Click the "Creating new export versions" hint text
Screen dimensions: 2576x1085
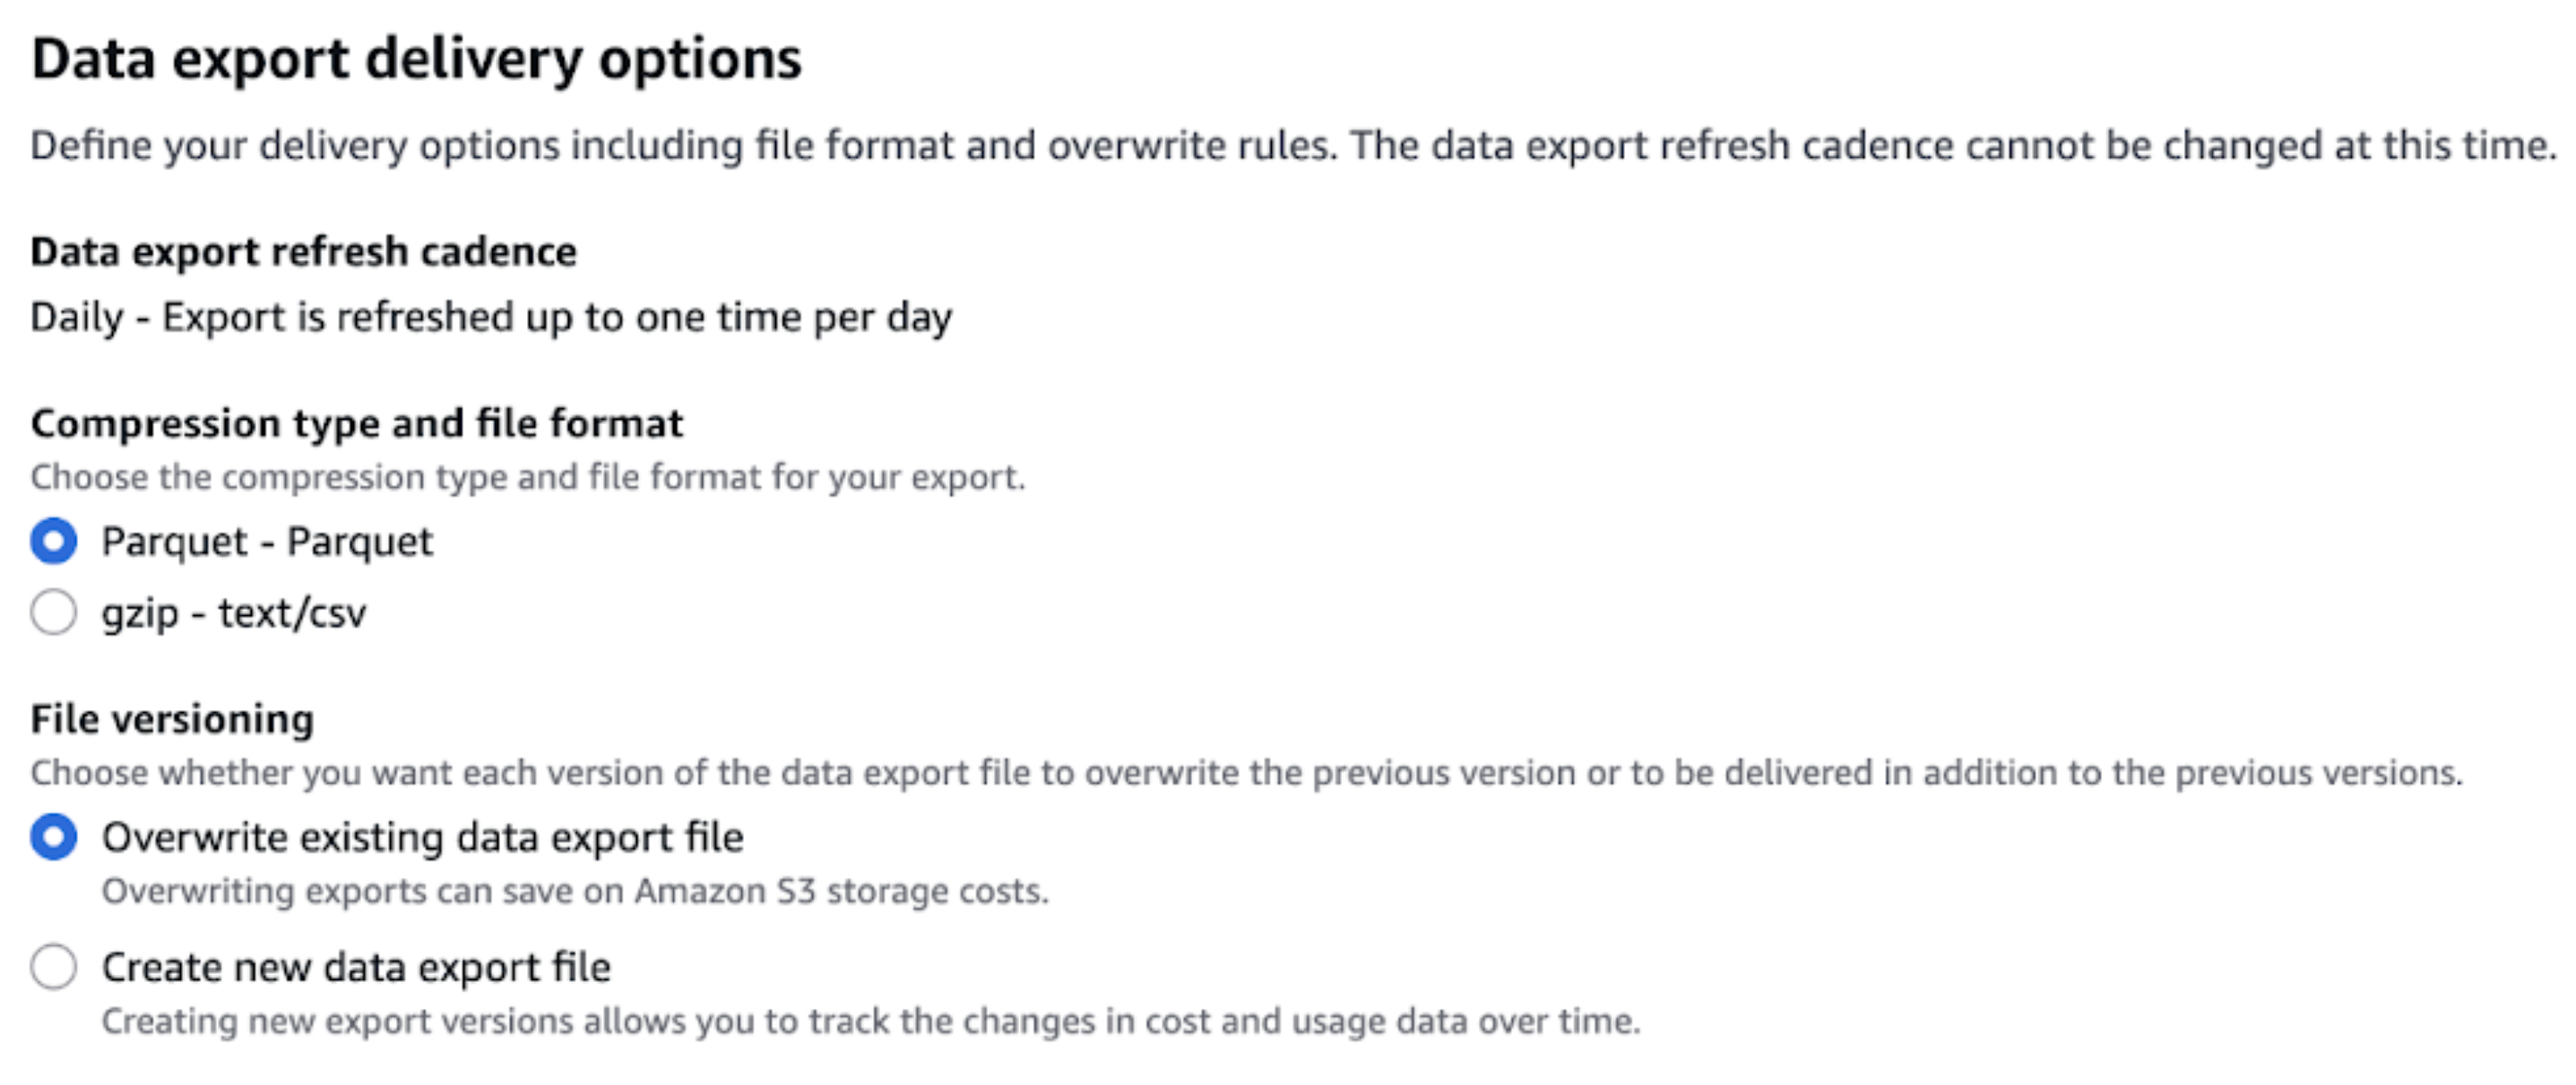tap(870, 1021)
